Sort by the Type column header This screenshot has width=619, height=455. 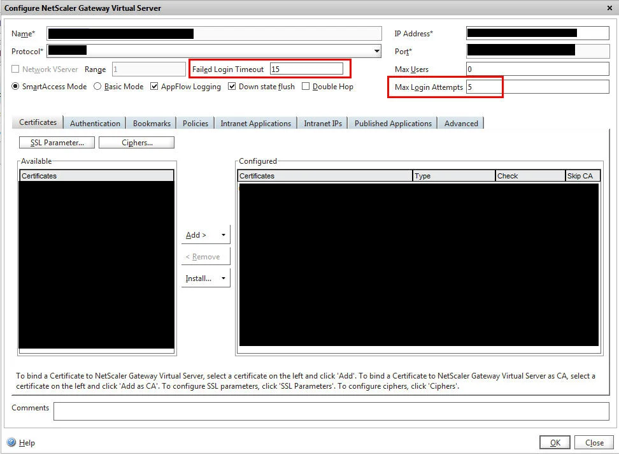(x=453, y=176)
